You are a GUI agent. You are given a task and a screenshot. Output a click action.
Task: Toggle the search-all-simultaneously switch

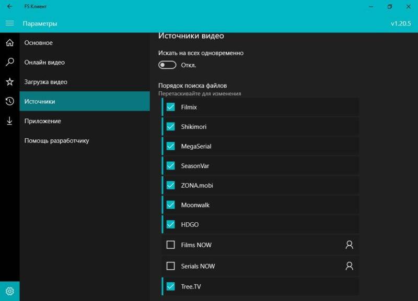[x=167, y=65]
